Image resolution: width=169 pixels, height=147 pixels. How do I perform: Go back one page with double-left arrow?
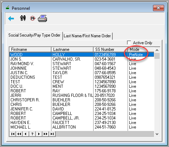pos(19,134)
